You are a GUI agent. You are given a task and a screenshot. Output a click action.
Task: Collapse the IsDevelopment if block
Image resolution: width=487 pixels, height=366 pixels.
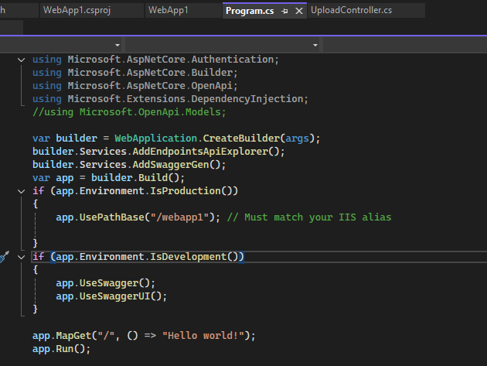(21, 257)
